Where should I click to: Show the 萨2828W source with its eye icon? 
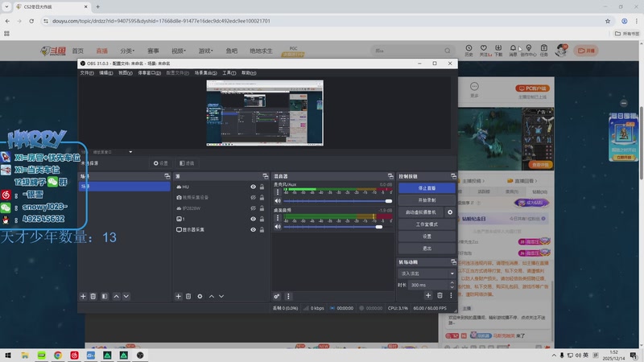tap(253, 208)
